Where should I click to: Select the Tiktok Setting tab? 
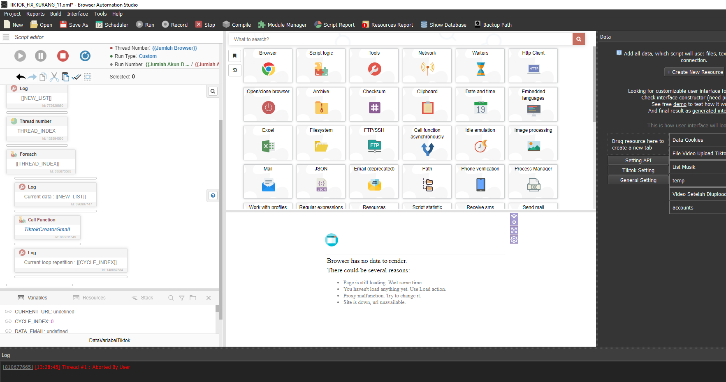pos(638,170)
